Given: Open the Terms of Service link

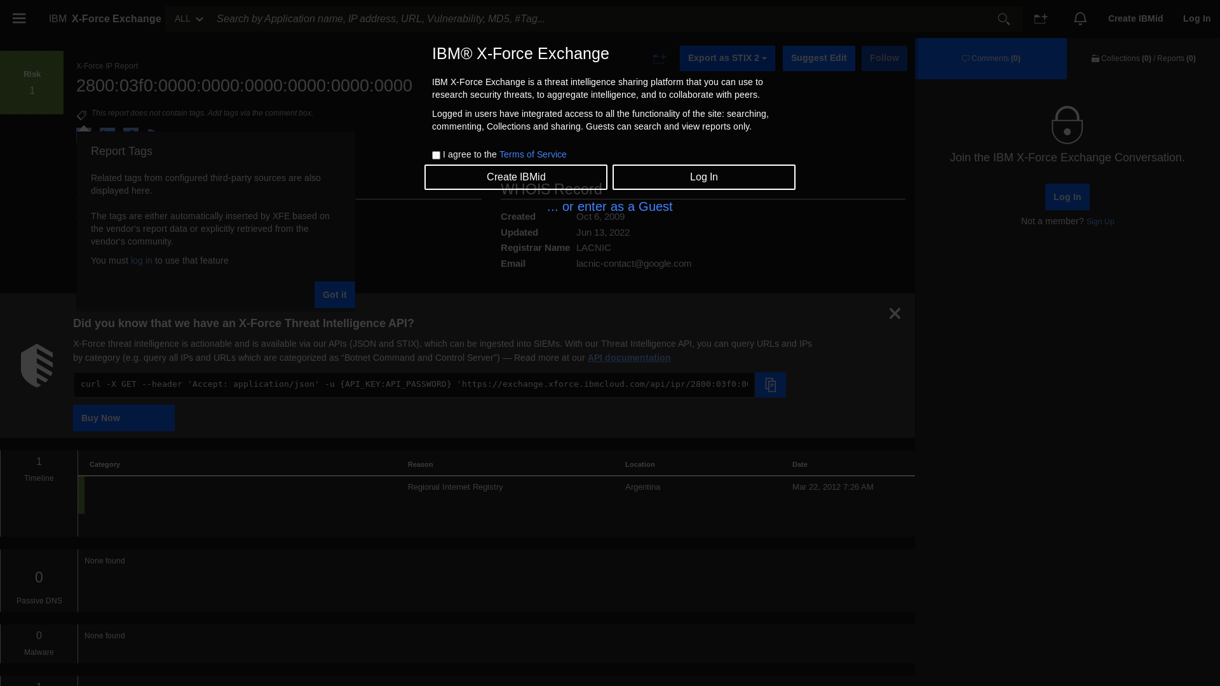Looking at the screenshot, I should 532,154.
